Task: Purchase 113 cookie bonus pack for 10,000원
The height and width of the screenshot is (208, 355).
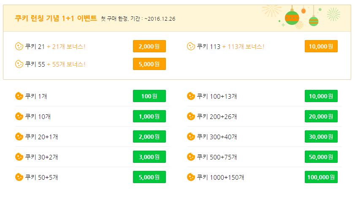Action: pyautogui.click(x=321, y=46)
